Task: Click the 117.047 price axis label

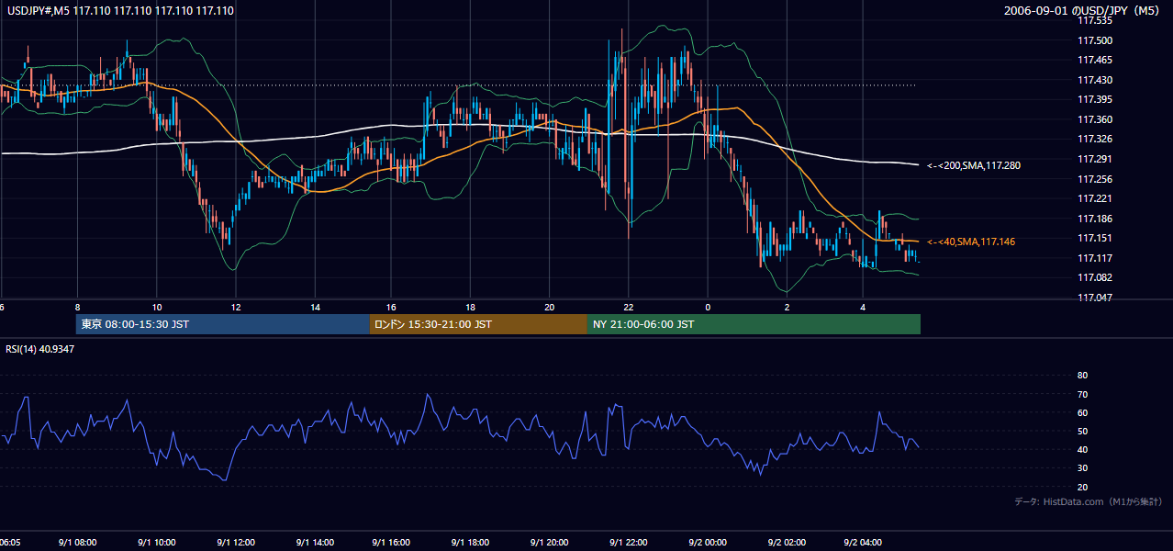Action: (1095, 298)
